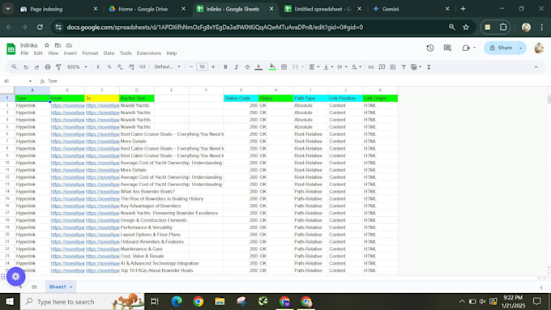Viewport: 551px width, 310px height.
Task: Open the zoom level dropdown
Action: click(77, 66)
